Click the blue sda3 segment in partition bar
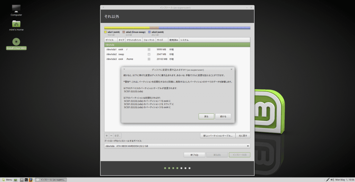 pyautogui.click(x=205, y=28)
